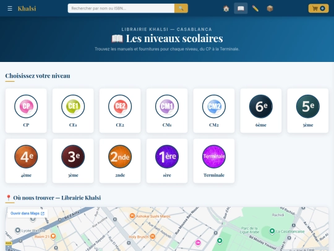Open the package box icon
Viewport: 334px width, 251px height.
pyautogui.click(x=270, y=9)
